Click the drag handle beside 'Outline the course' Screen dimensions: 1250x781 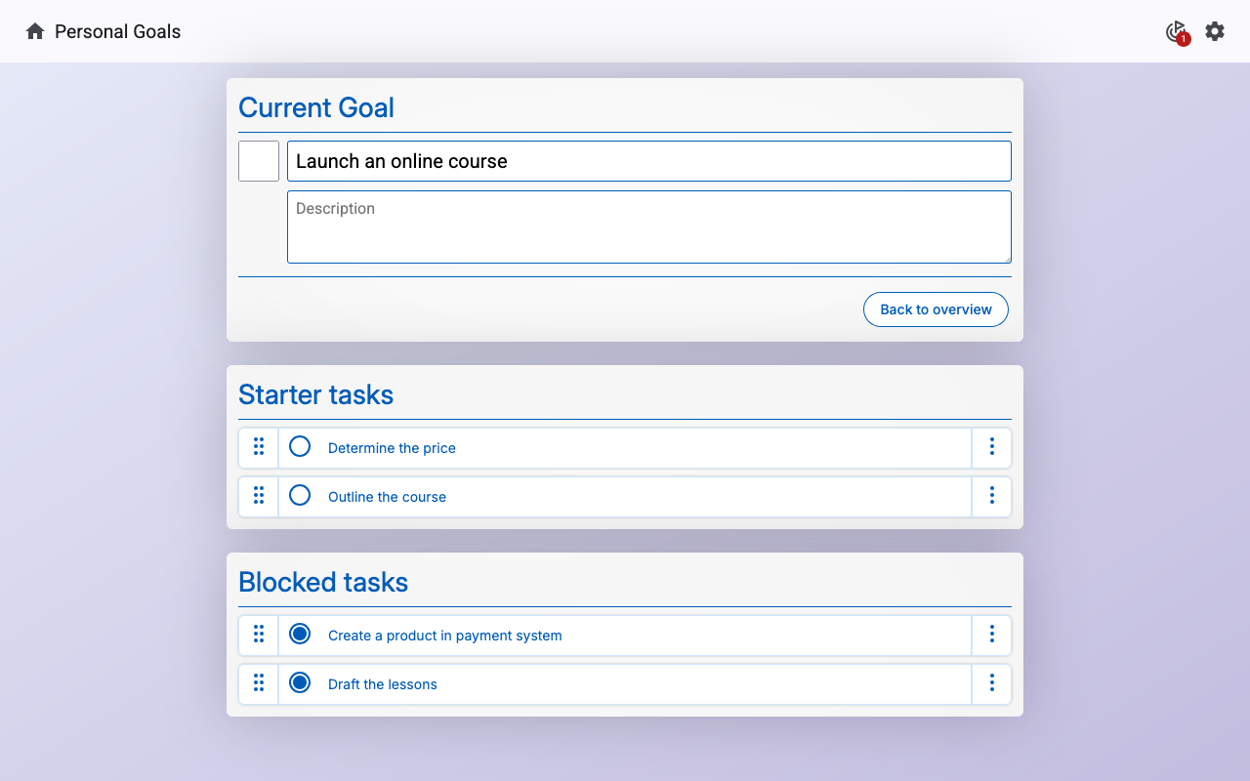(x=259, y=496)
